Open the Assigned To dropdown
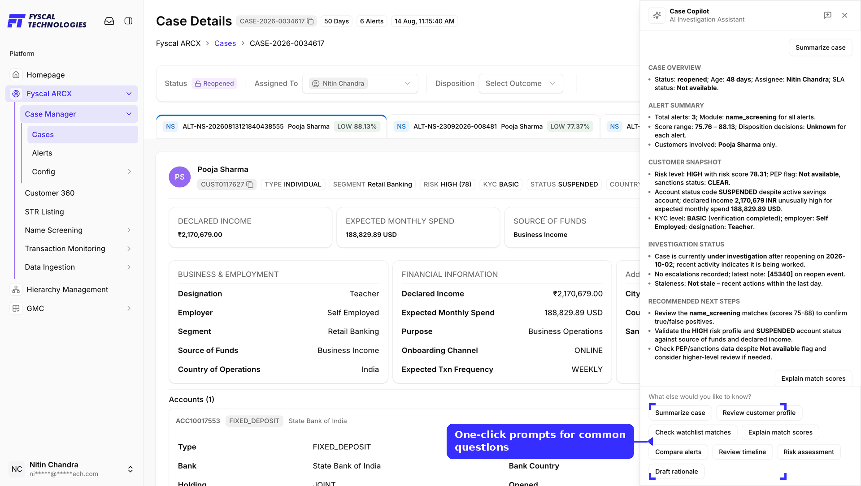The image size is (861, 486). tap(360, 84)
